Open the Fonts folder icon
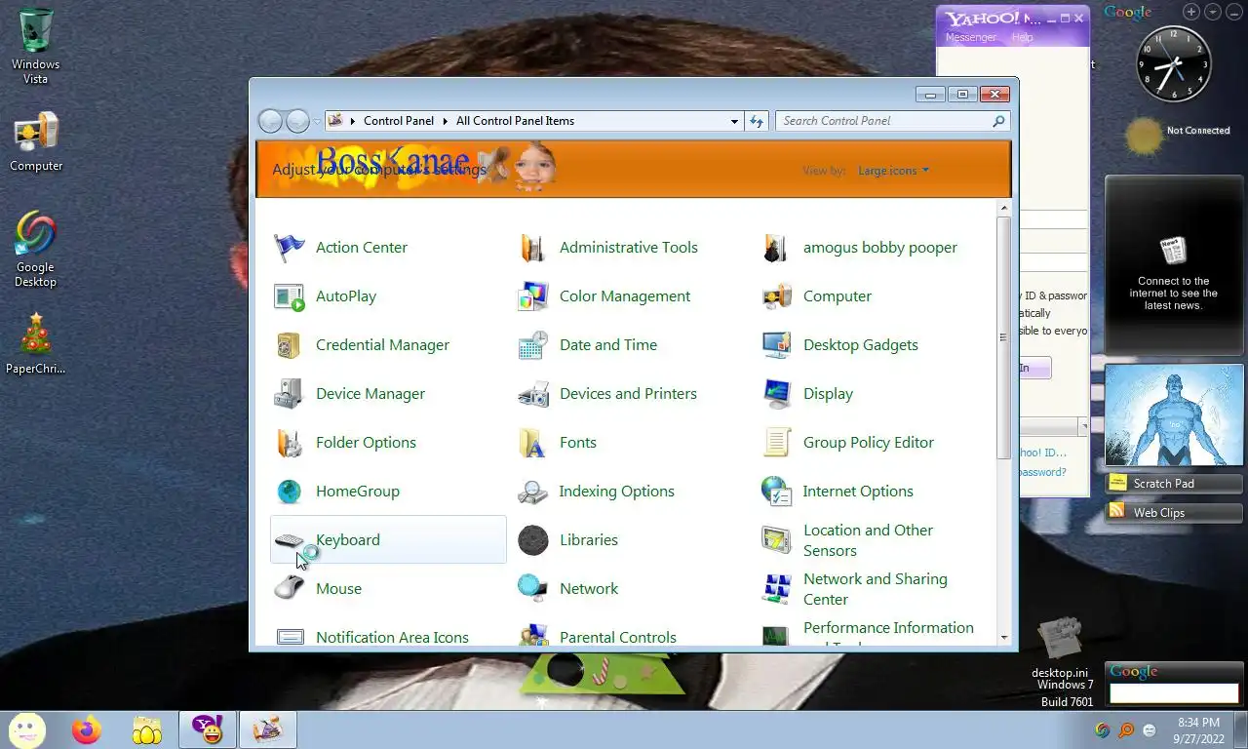1248x749 pixels. tap(532, 443)
